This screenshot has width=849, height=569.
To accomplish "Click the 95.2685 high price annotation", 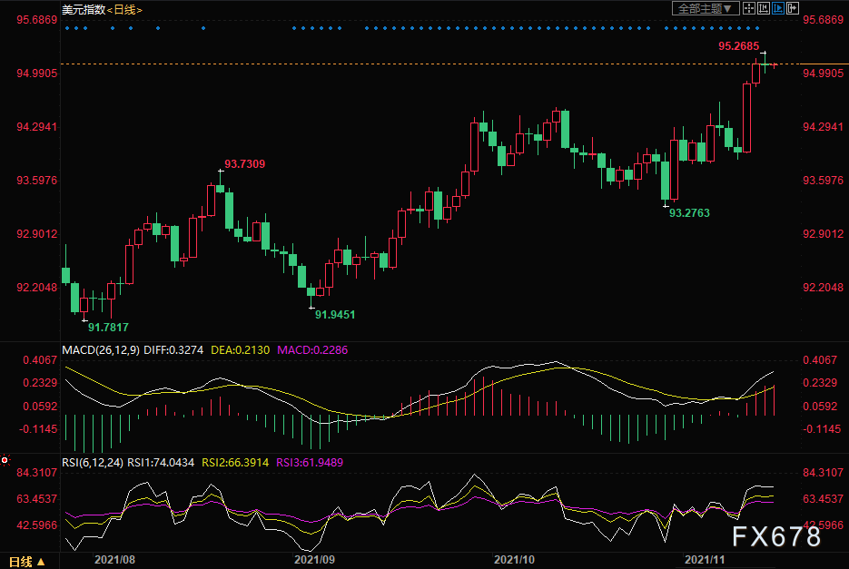I will point(738,46).
